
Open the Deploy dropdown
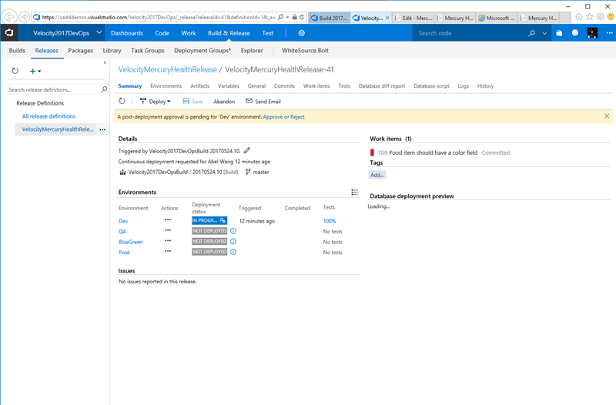tap(156, 102)
